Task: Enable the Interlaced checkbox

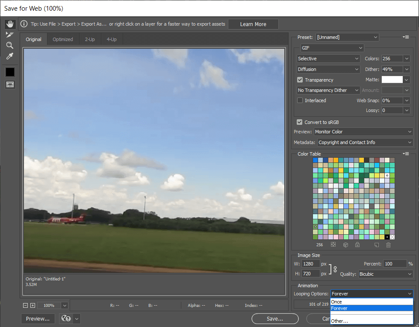Action: coord(300,100)
